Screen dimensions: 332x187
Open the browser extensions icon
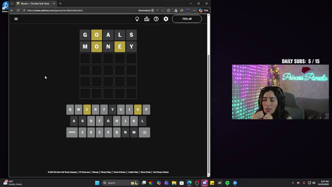click(169, 10)
